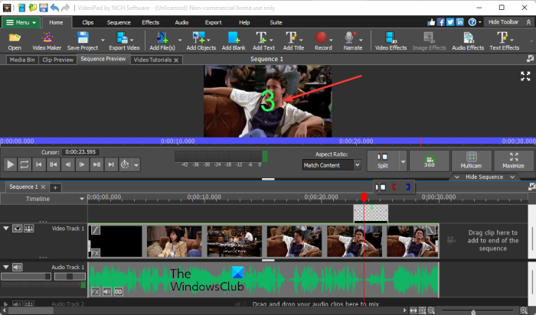Open the Split button dropdown arrow
536x315 pixels.
403,161
